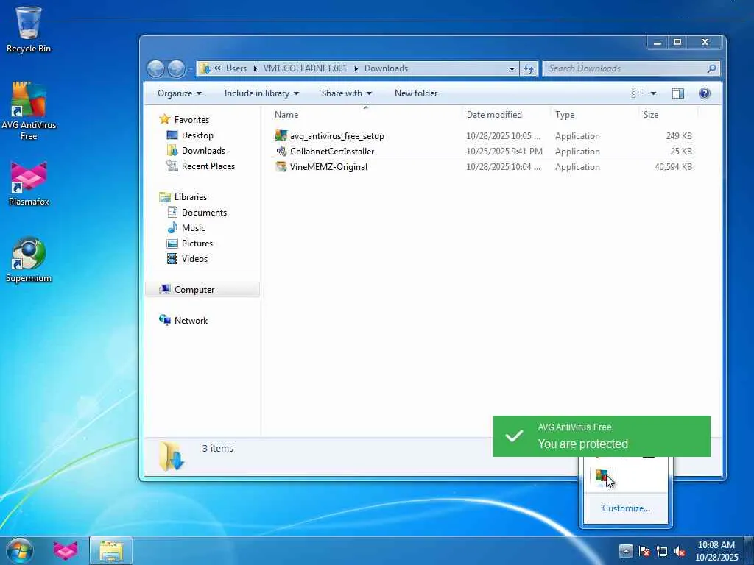Click the 40,594 KB size cell
Viewport: 754px width, 565px height.
coord(673,167)
